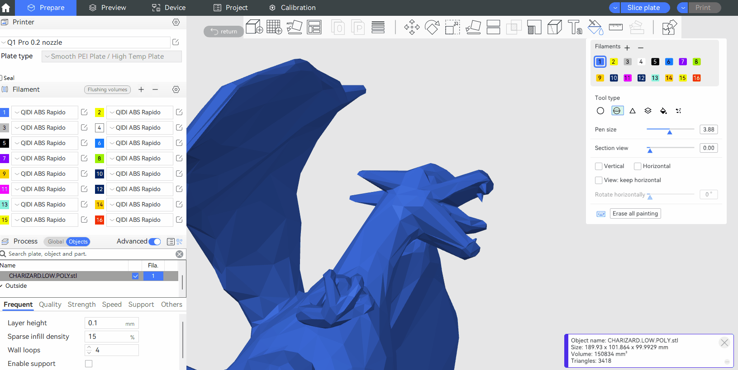The height and width of the screenshot is (370, 738).
Task: Select the Rotate tool in toolbar
Action: pos(432,27)
